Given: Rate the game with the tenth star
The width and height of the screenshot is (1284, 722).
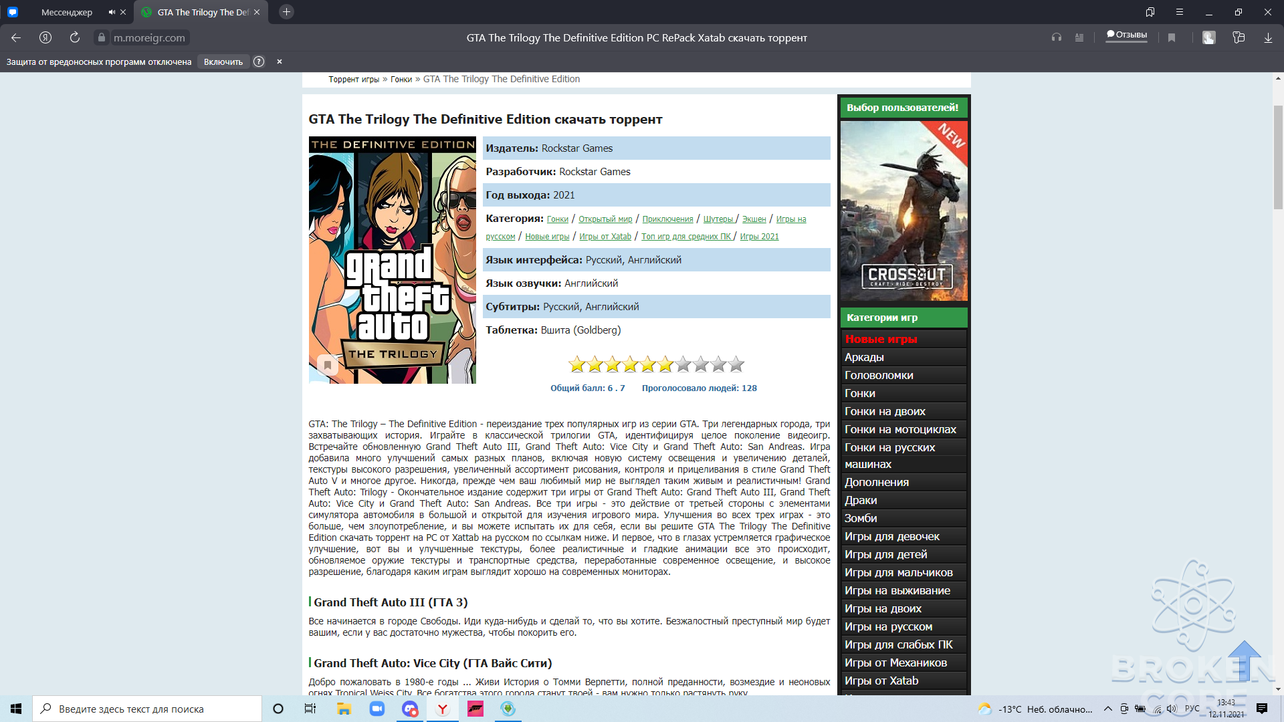Looking at the screenshot, I should click(736, 364).
